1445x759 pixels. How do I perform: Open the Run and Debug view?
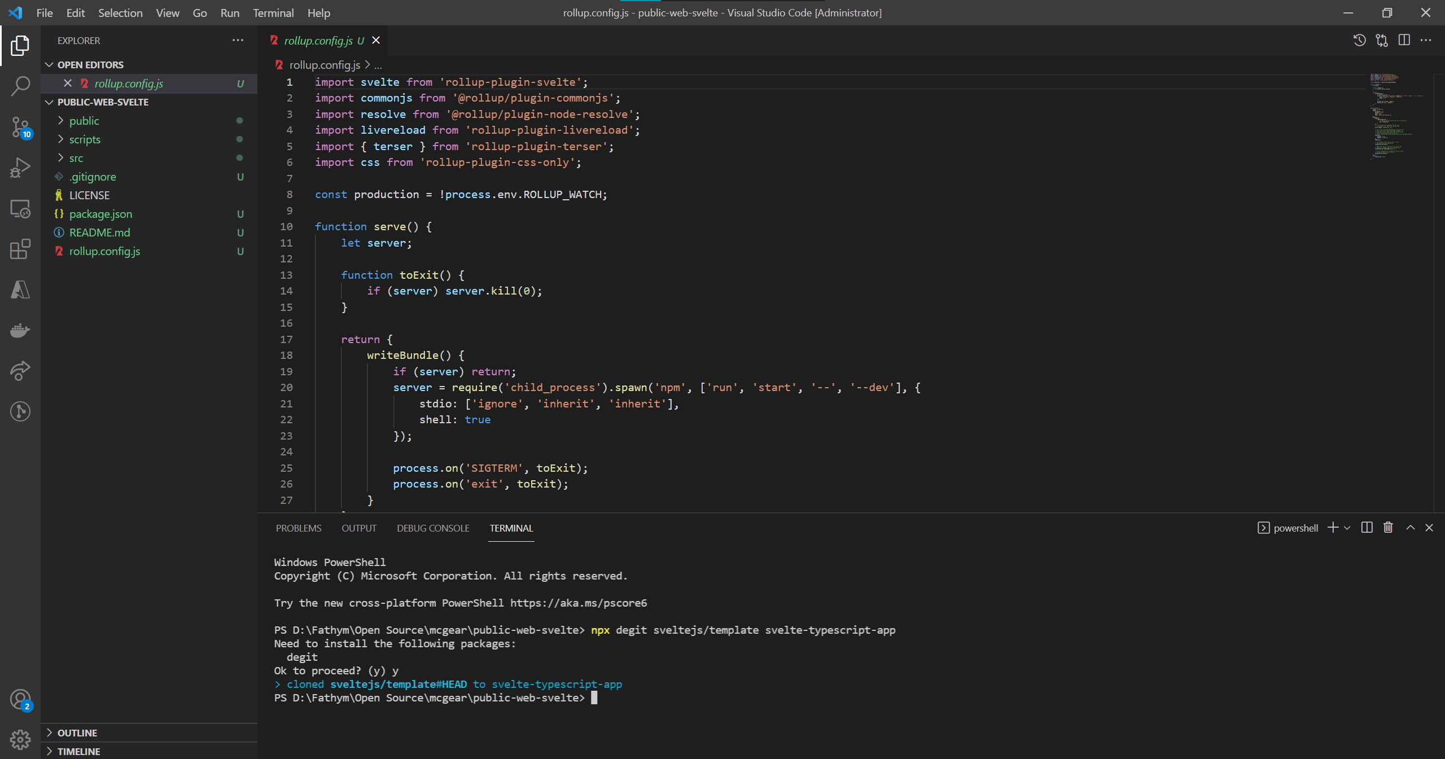tap(20, 168)
